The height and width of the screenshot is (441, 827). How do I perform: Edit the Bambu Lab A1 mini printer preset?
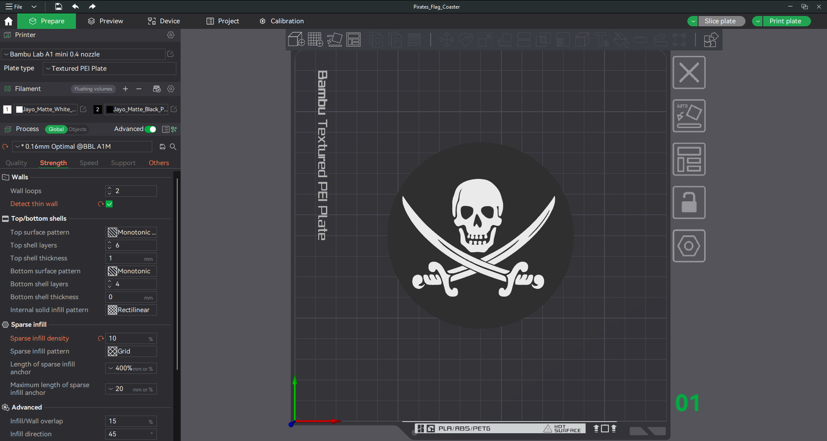click(x=170, y=54)
